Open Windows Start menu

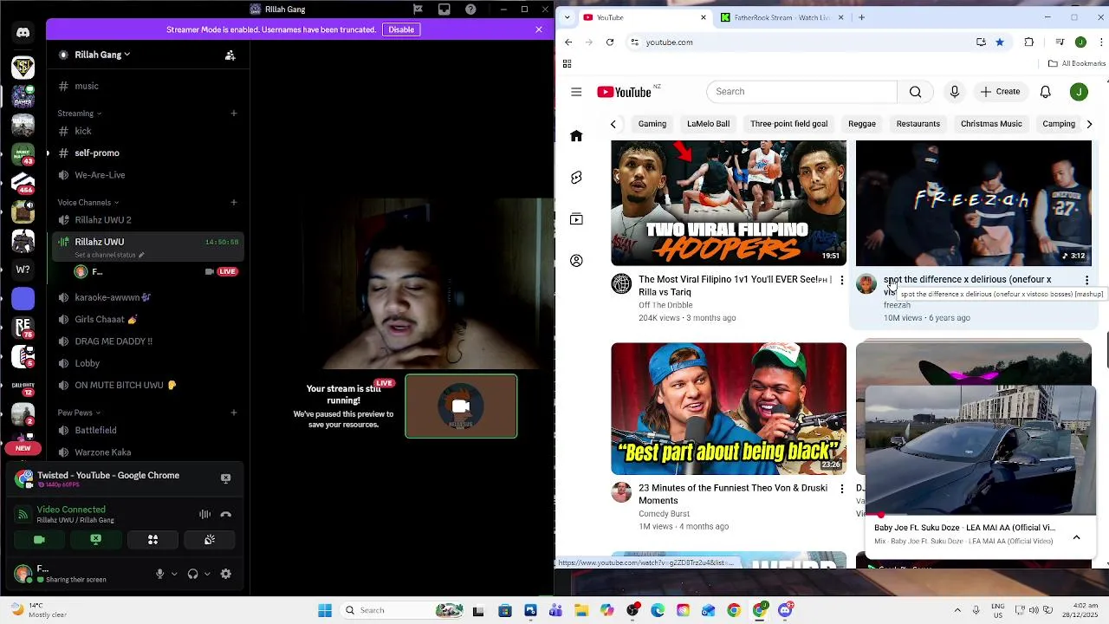[x=325, y=610]
